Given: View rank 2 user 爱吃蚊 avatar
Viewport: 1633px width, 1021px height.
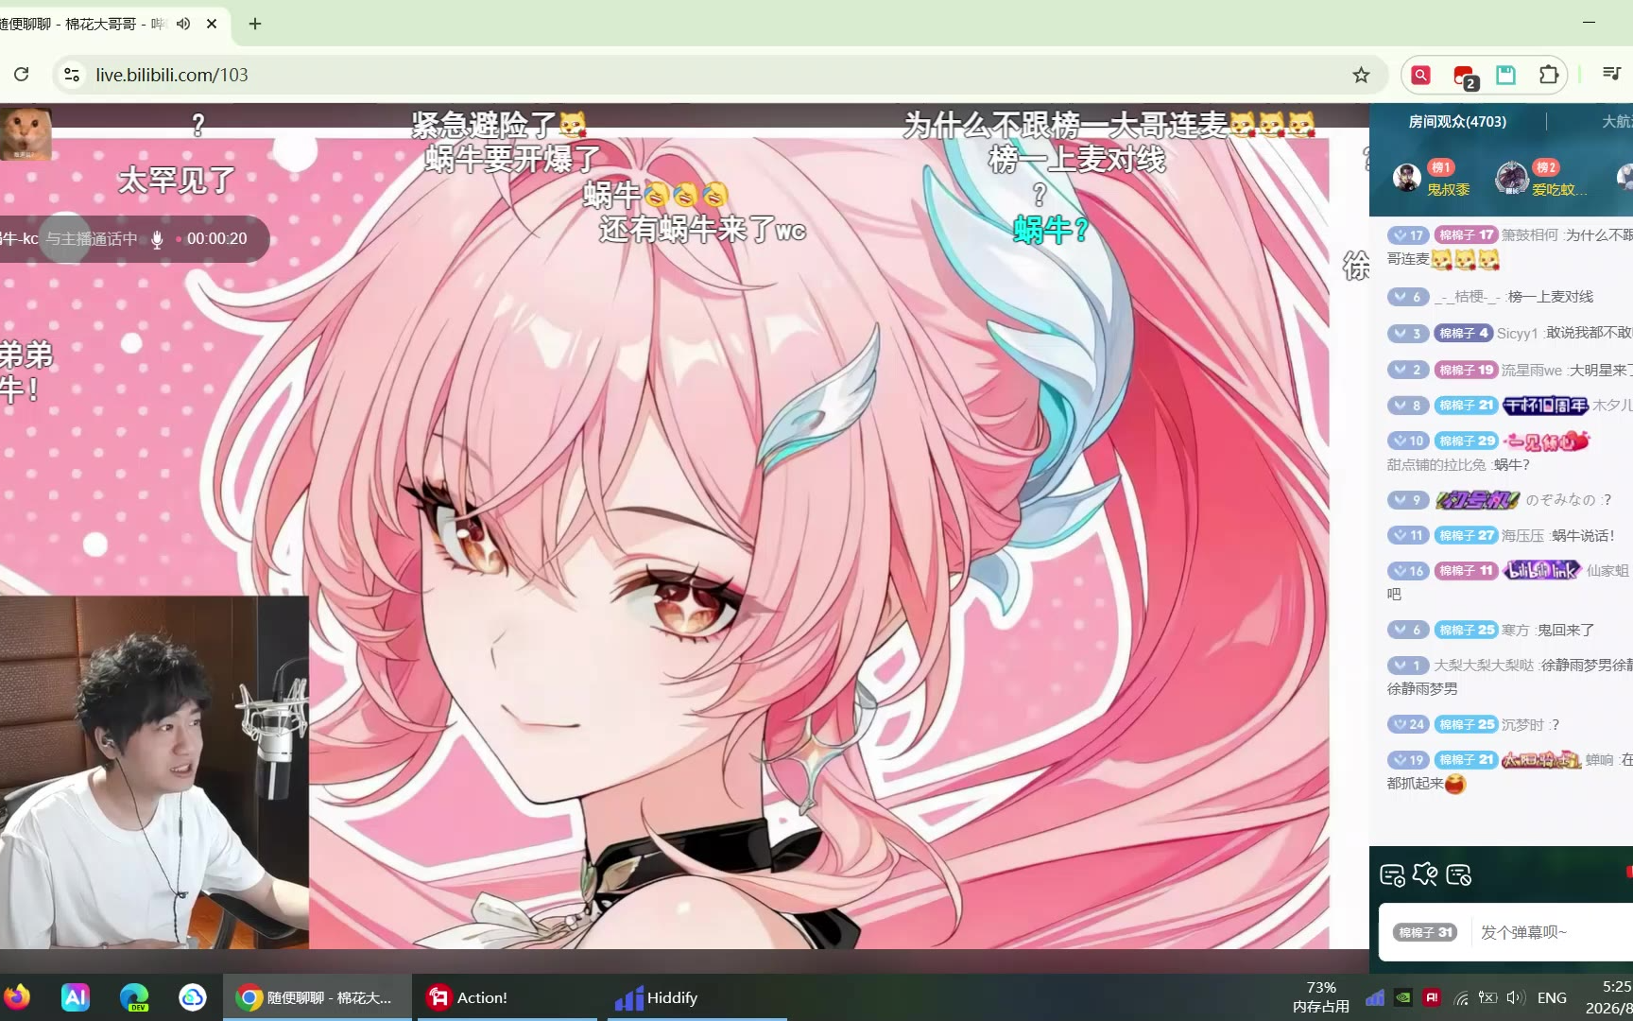Looking at the screenshot, I should click(x=1512, y=177).
